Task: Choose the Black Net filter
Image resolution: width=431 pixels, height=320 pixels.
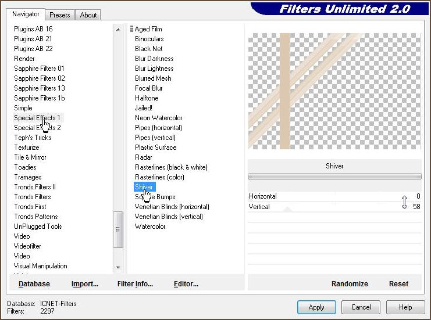Action: [149, 49]
